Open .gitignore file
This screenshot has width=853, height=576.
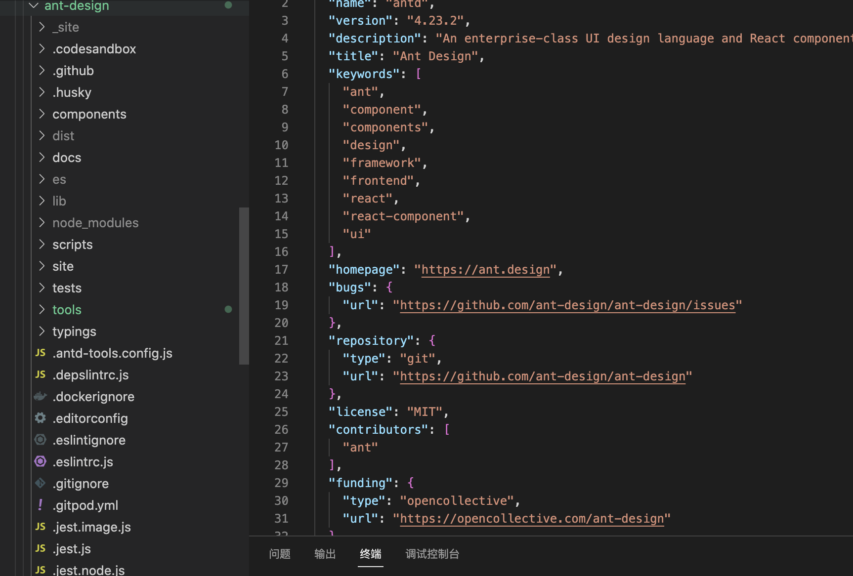coord(81,484)
